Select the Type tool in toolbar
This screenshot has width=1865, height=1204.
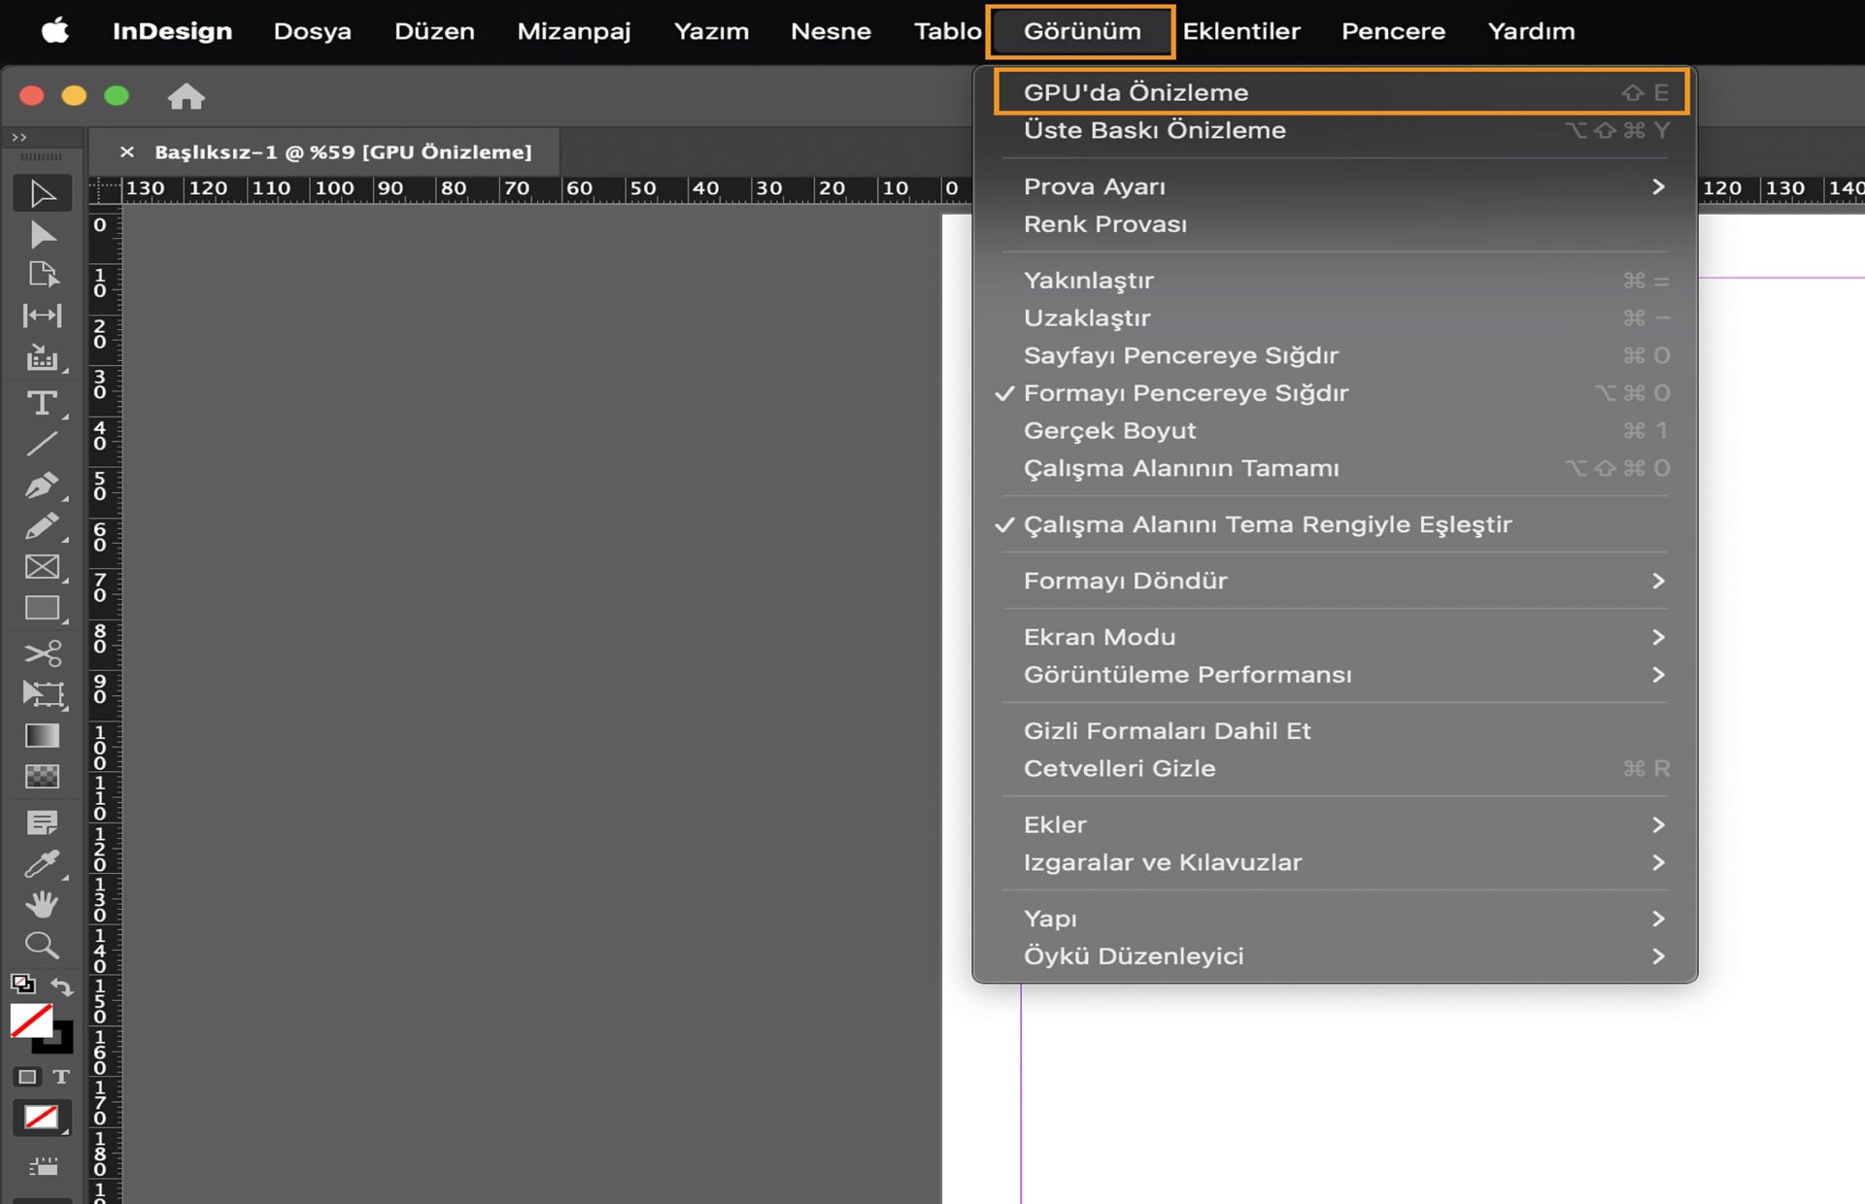[41, 403]
